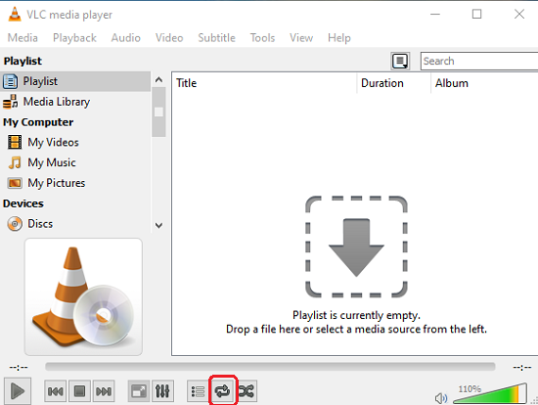Open the Playback menu
The image size is (538, 405).
pyautogui.click(x=74, y=38)
